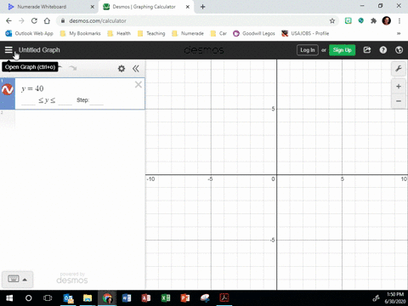Open the Desmos help icon
The image size is (408, 306).
tap(383, 50)
